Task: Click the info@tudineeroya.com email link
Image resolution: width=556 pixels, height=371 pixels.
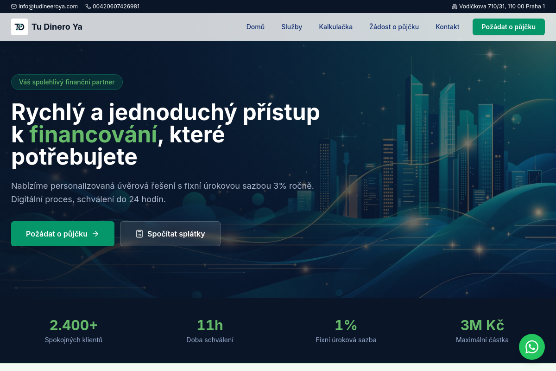Action: click(x=48, y=6)
